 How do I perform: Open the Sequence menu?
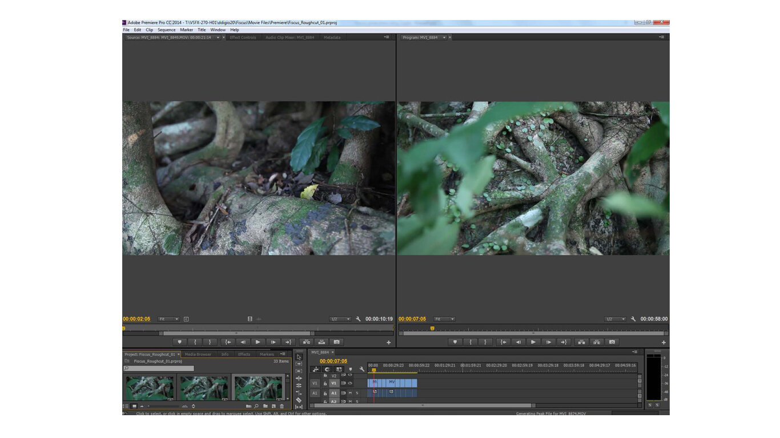(x=167, y=30)
